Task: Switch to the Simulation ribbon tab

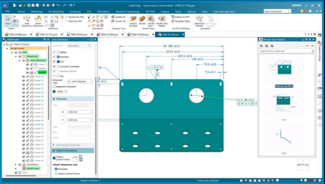Action: coord(103,12)
